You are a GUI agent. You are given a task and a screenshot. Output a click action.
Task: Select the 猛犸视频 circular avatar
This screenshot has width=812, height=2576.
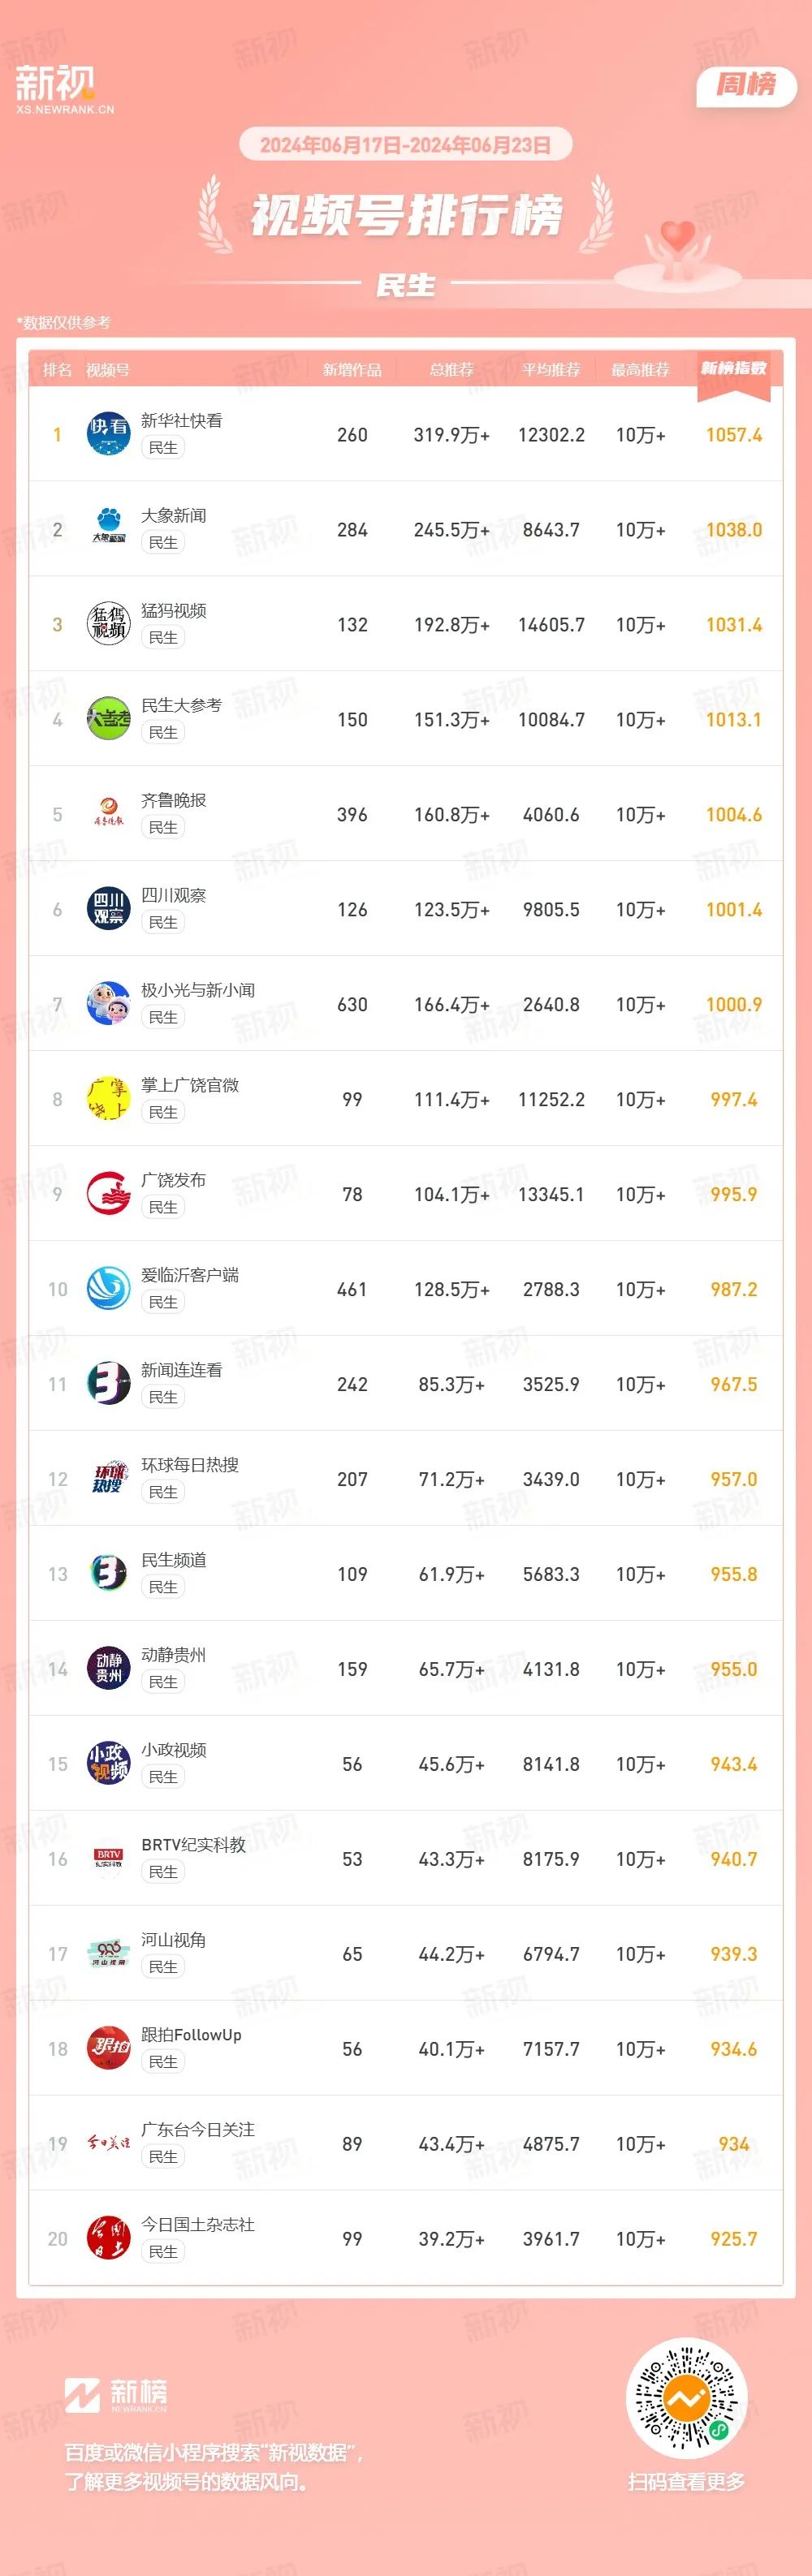108,624
